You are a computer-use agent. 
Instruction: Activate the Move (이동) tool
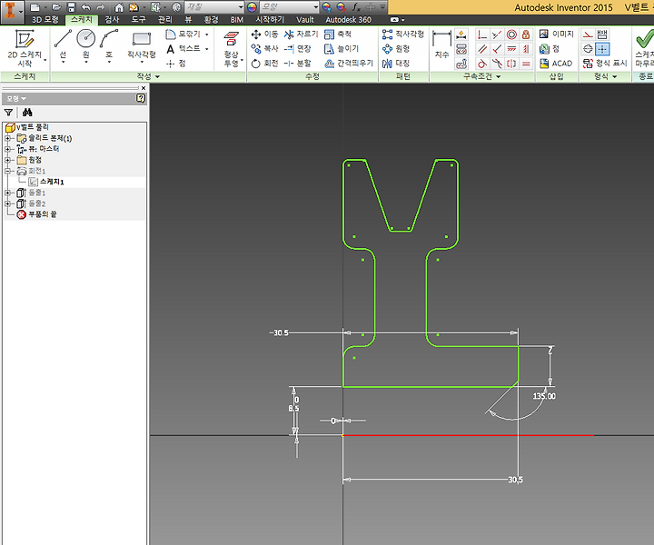[x=264, y=35]
